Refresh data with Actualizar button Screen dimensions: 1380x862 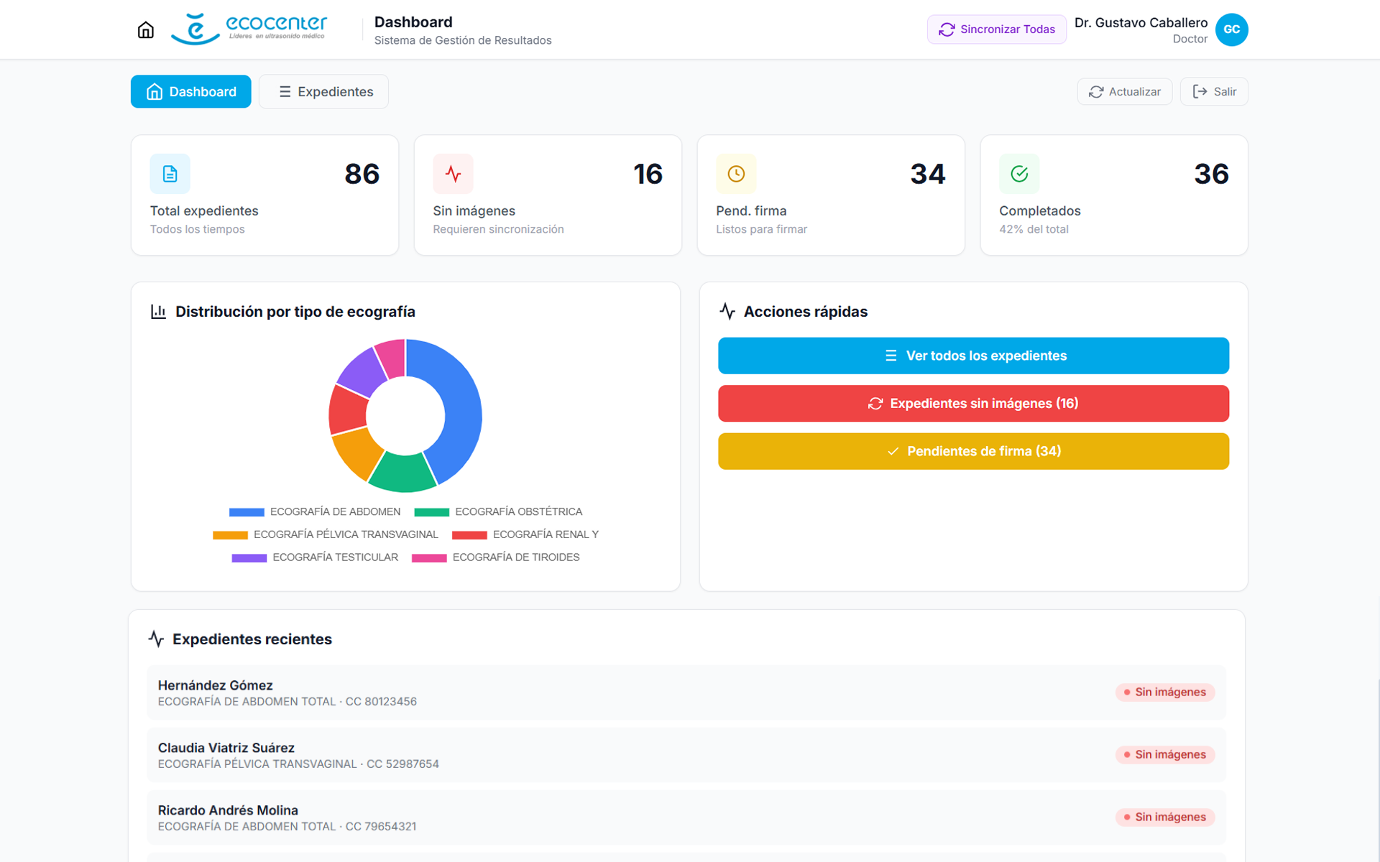click(x=1124, y=91)
